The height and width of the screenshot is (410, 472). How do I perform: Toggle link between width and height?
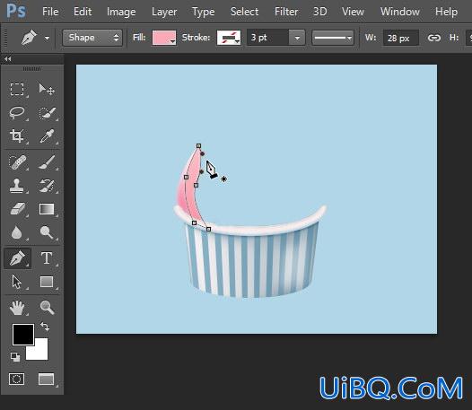[433, 38]
